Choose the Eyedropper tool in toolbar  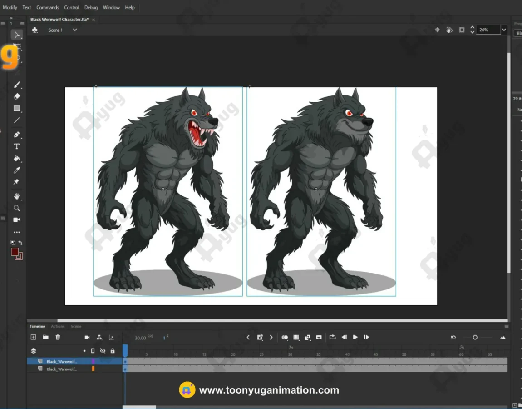coord(17,170)
